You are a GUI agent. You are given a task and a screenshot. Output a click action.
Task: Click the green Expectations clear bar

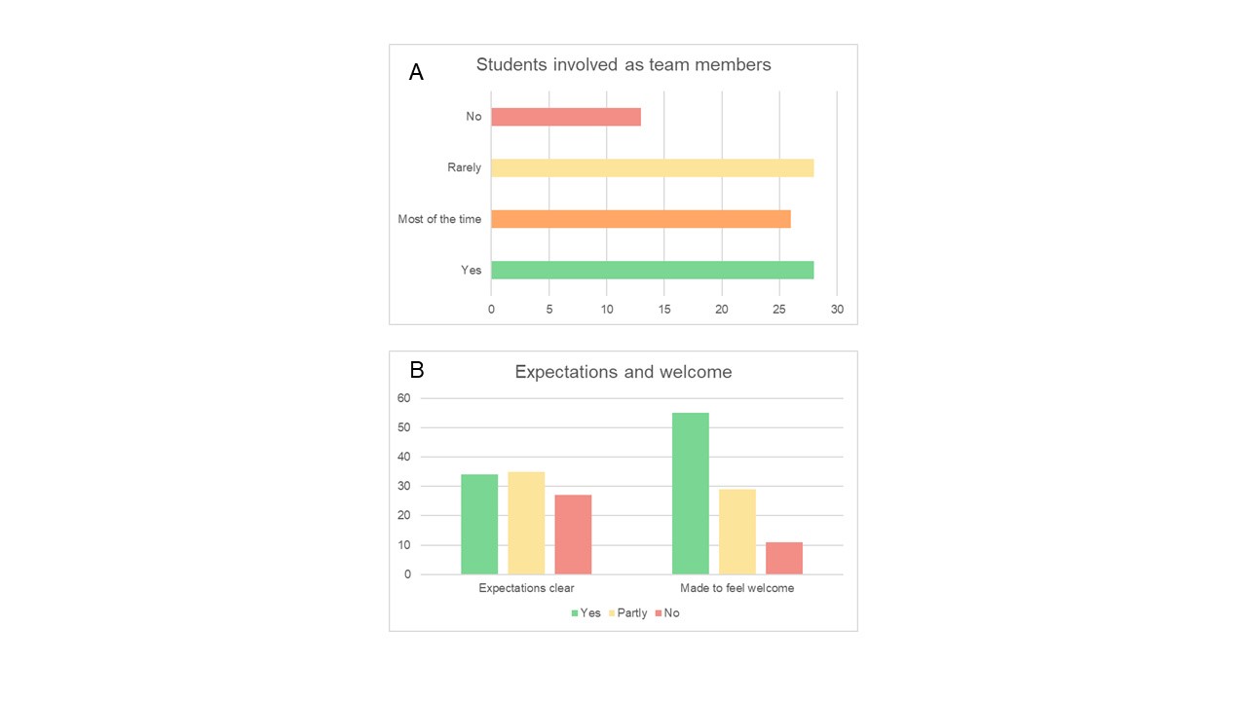479,524
